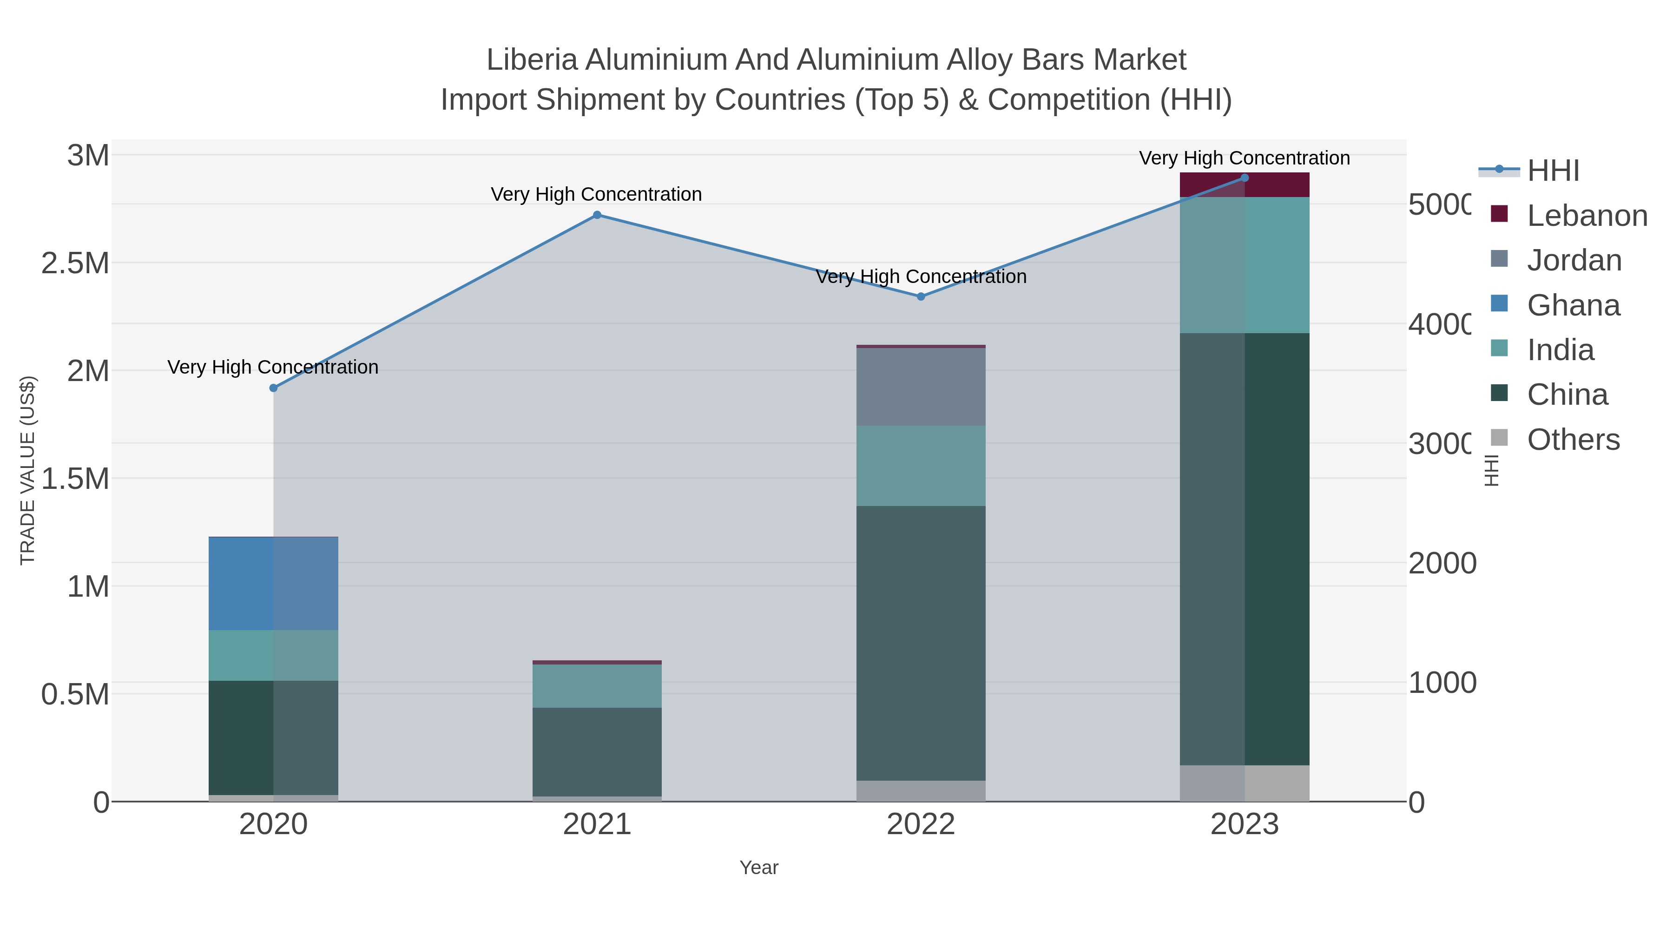1673x941 pixels.
Task: Click the HHI data point for 2022
Action: point(921,296)
